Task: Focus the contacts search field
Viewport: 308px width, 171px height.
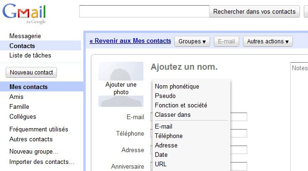Action: [144, 11]
